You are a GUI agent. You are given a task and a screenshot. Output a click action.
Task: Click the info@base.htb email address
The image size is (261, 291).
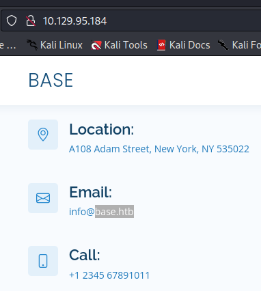(x=101, y=212)
